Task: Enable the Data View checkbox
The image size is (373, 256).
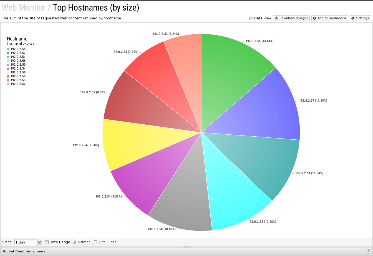Action: tap(251, 19)
